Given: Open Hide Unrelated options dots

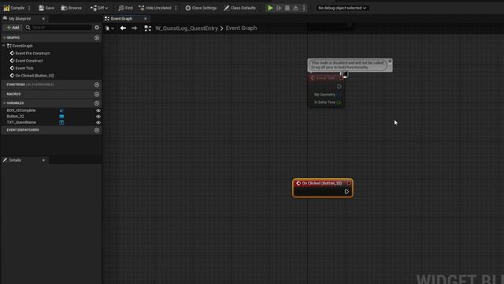Looking at the screenshot, I should 176,8.
